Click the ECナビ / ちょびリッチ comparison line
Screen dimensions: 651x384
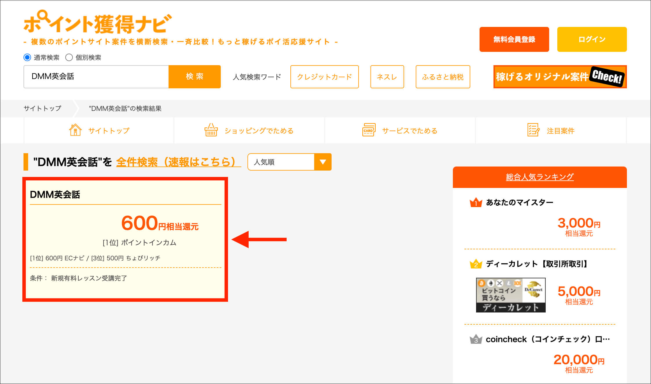(95, 258)
